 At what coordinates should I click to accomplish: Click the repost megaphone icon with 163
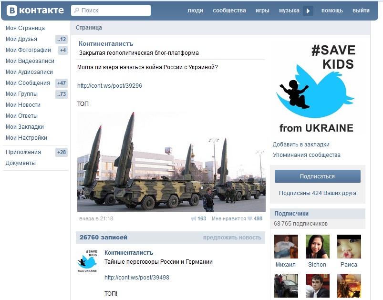click(194, 218)
